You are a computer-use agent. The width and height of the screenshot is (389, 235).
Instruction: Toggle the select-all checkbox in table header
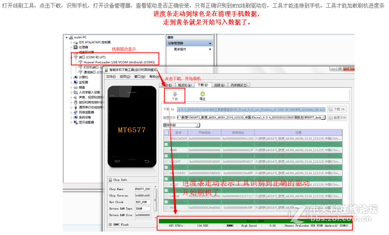[166, 133]
